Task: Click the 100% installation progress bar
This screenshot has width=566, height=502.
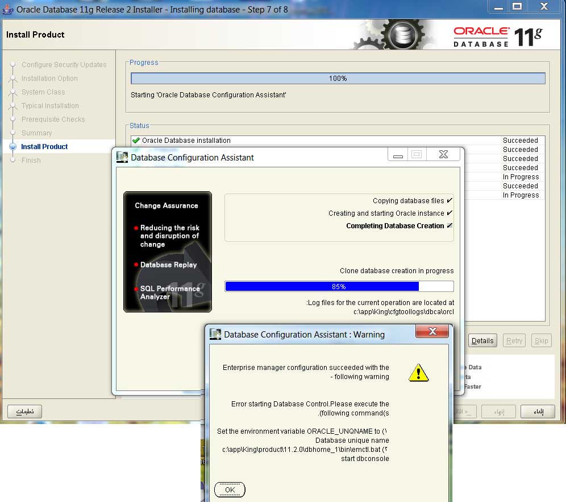Action: pyautogui.click(x=338, y=79)
